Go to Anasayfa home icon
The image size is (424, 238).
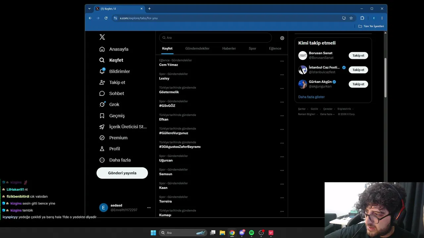click(102, 49)
